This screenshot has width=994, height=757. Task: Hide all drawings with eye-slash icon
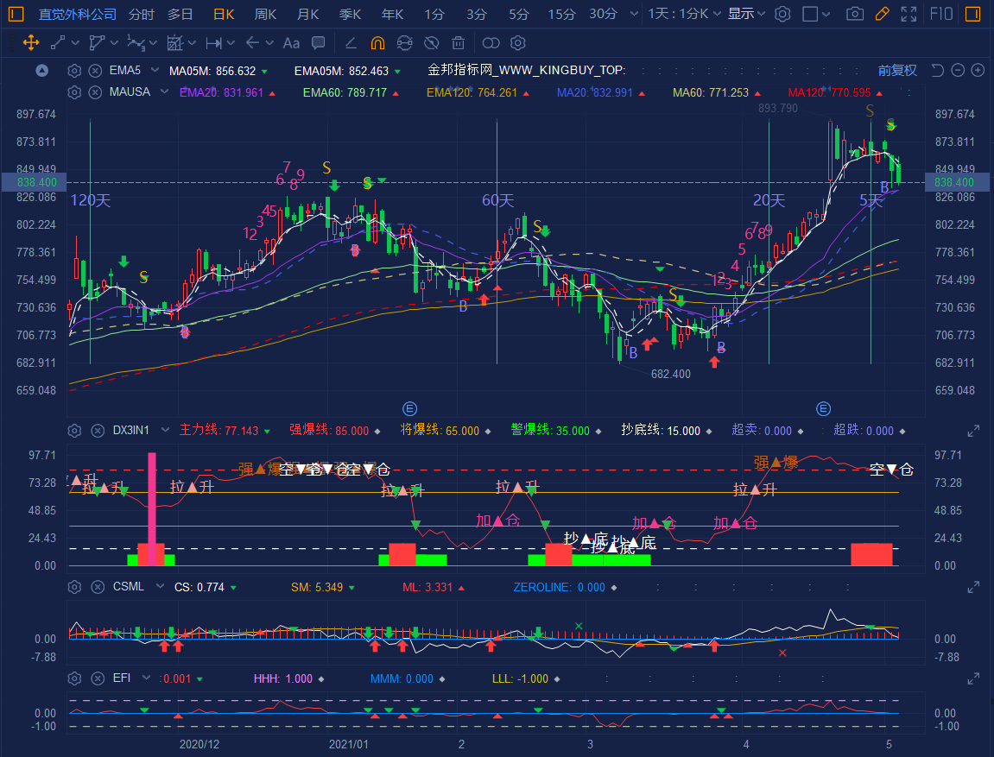[x=432, y=43]
